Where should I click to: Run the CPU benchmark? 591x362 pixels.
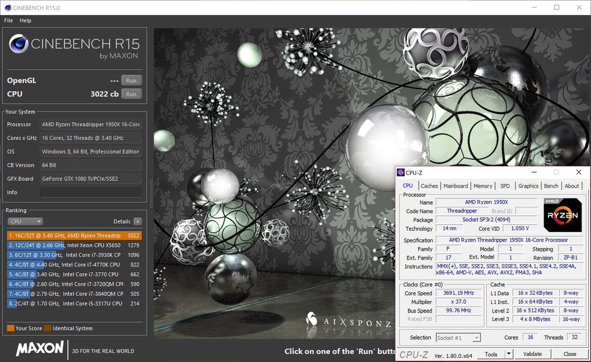click(131, 94)
